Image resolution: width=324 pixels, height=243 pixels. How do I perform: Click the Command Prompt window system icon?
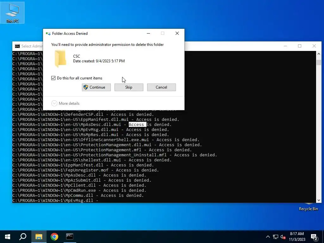(17, 46)
